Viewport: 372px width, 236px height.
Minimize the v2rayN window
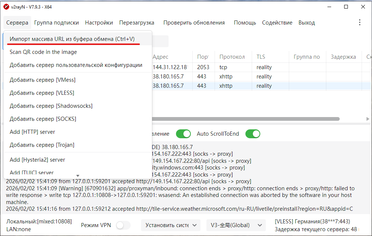point(329,7)
